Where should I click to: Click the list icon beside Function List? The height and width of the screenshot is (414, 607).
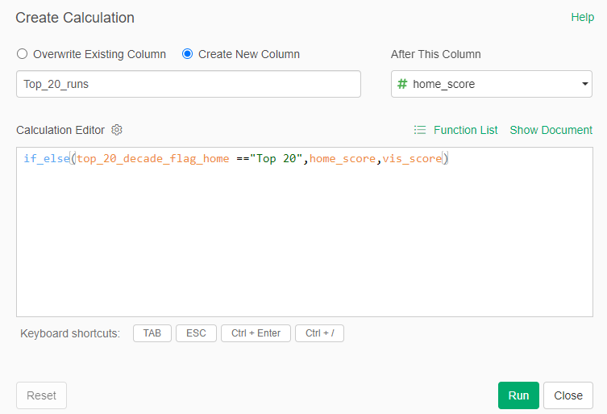click(419, 130)
